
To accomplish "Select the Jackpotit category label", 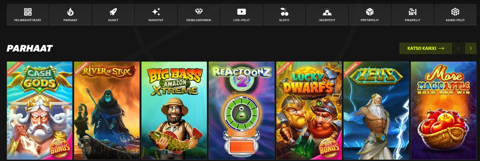I will [x=327, y=20].
